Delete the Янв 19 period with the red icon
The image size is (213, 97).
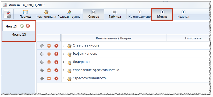tap(28, 26)
